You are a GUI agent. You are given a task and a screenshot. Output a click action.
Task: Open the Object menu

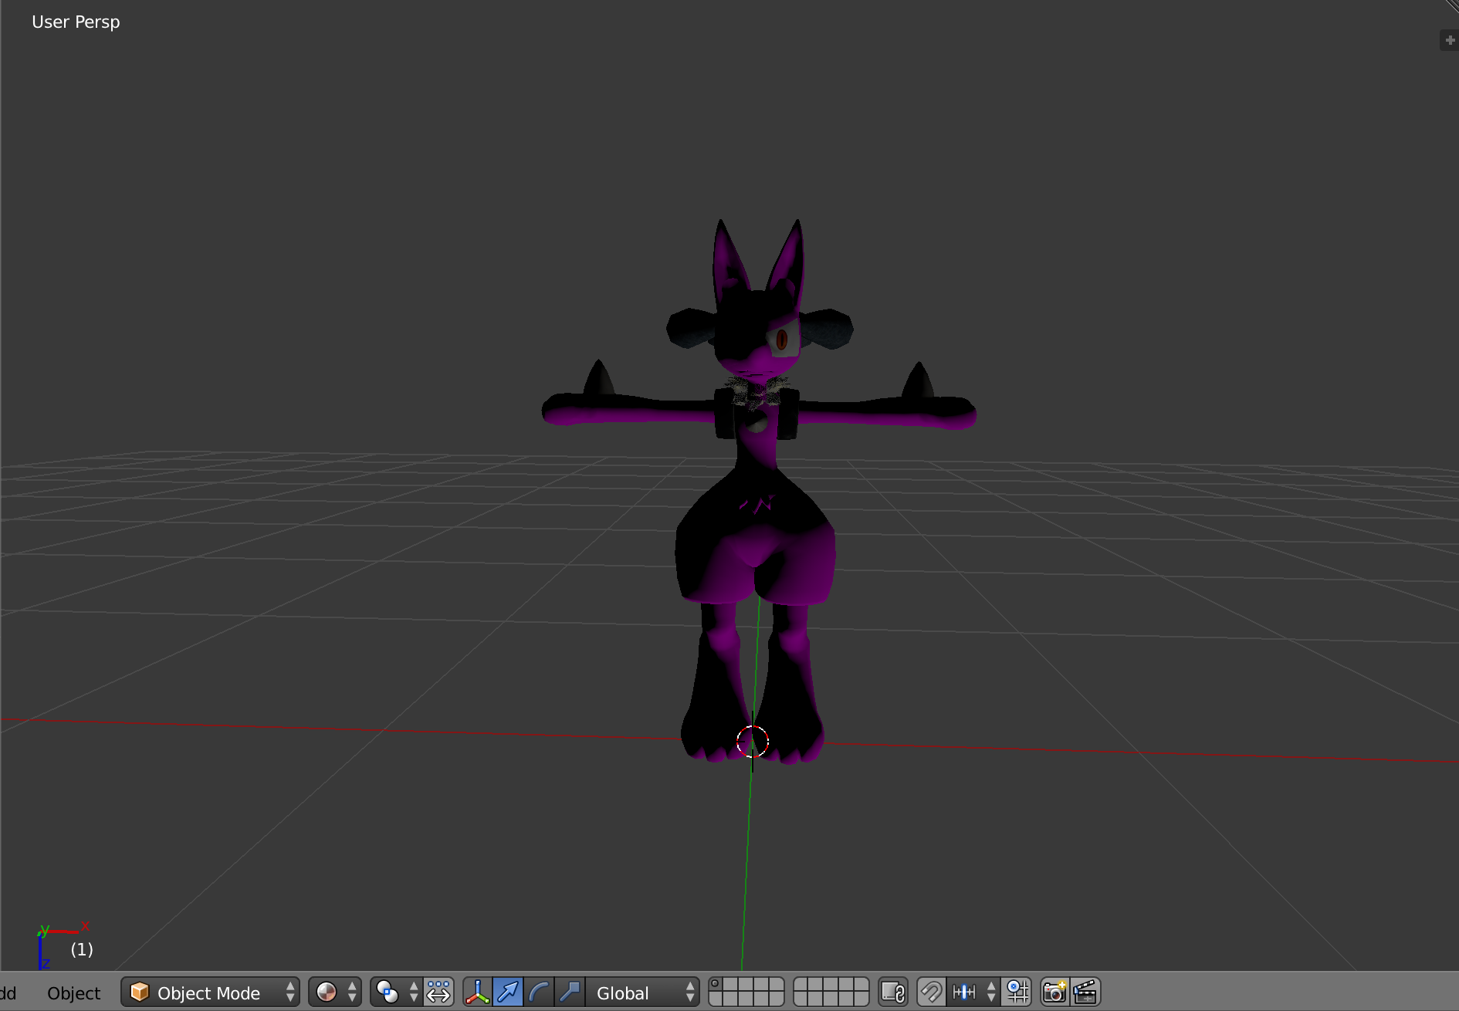73,992
